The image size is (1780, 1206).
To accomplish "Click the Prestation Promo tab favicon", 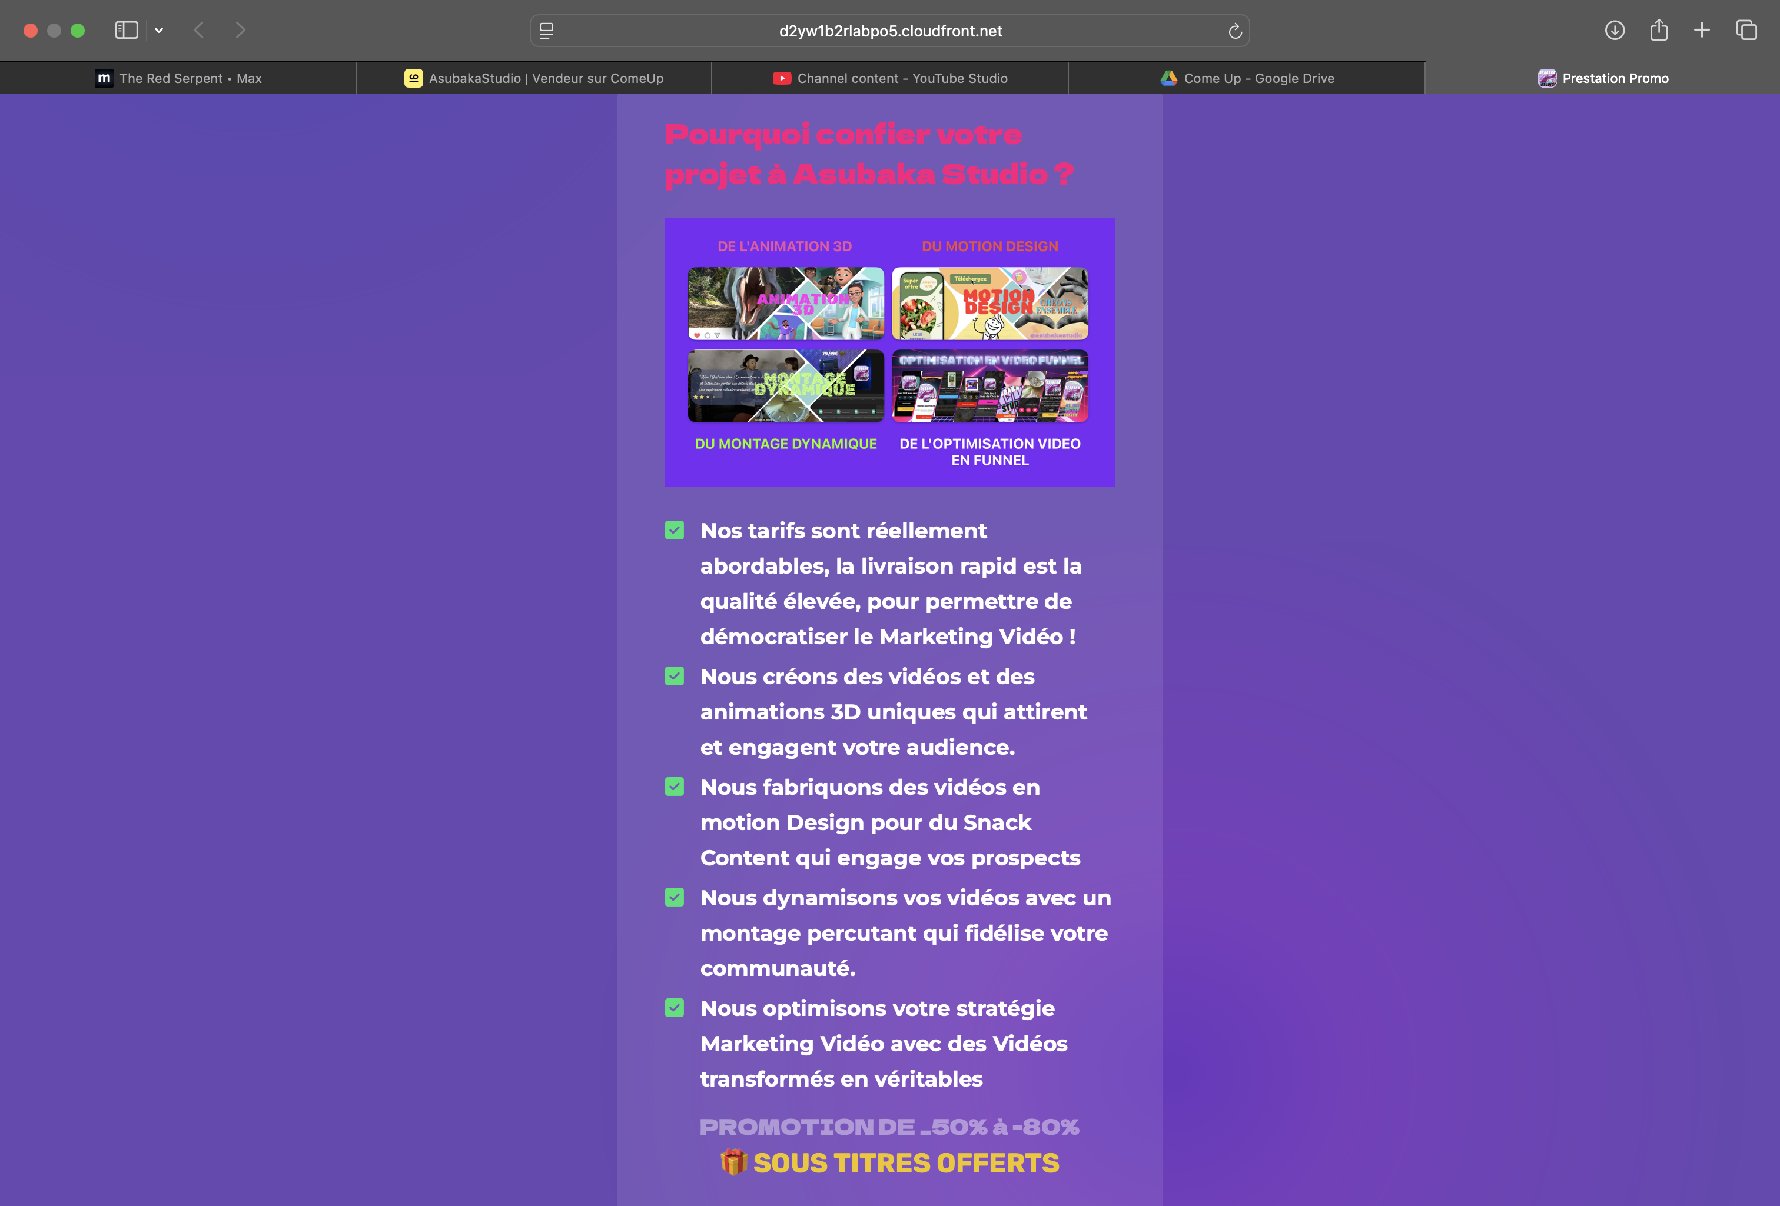I will pyautogui.click(x=1547, y=78).
